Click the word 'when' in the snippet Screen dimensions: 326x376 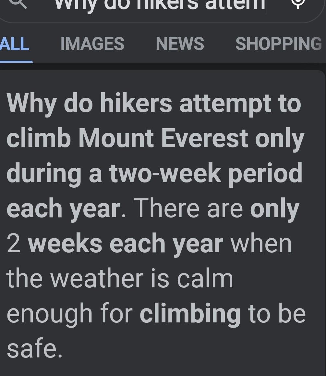coord(261,244)
